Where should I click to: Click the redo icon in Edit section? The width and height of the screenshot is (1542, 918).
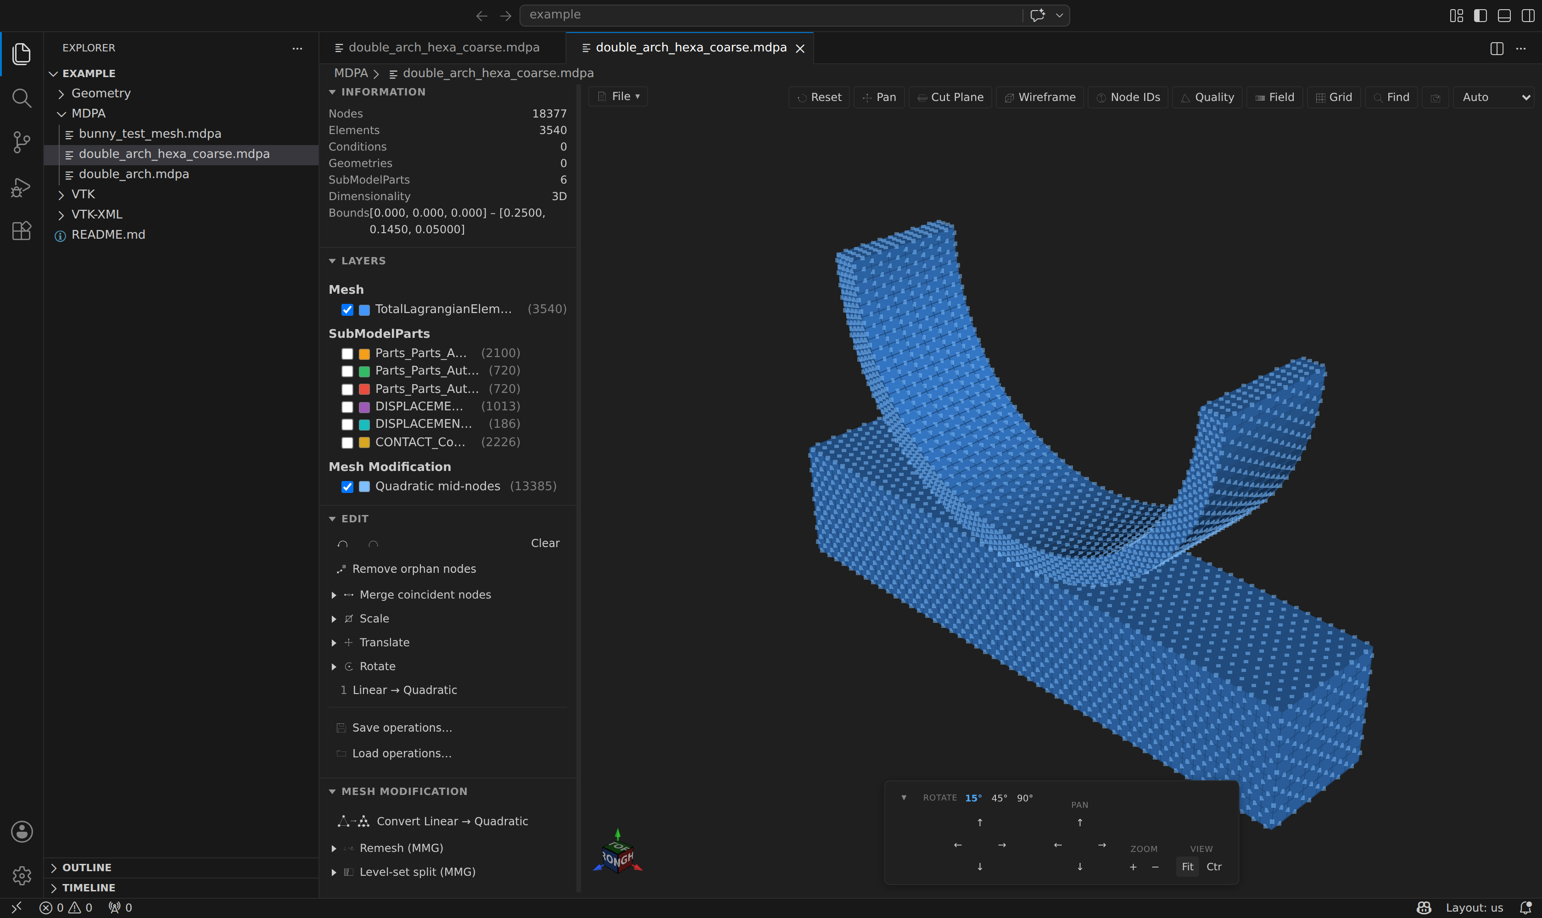tap(373, 544)
